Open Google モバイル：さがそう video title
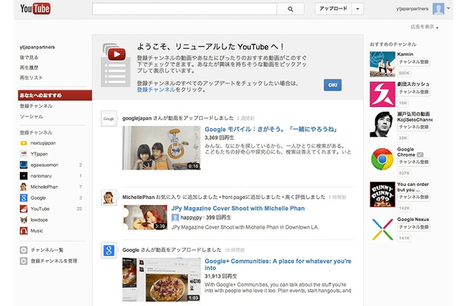Image resolution: width=467 pixels, height=306 pixels. [x=271, y=129]
